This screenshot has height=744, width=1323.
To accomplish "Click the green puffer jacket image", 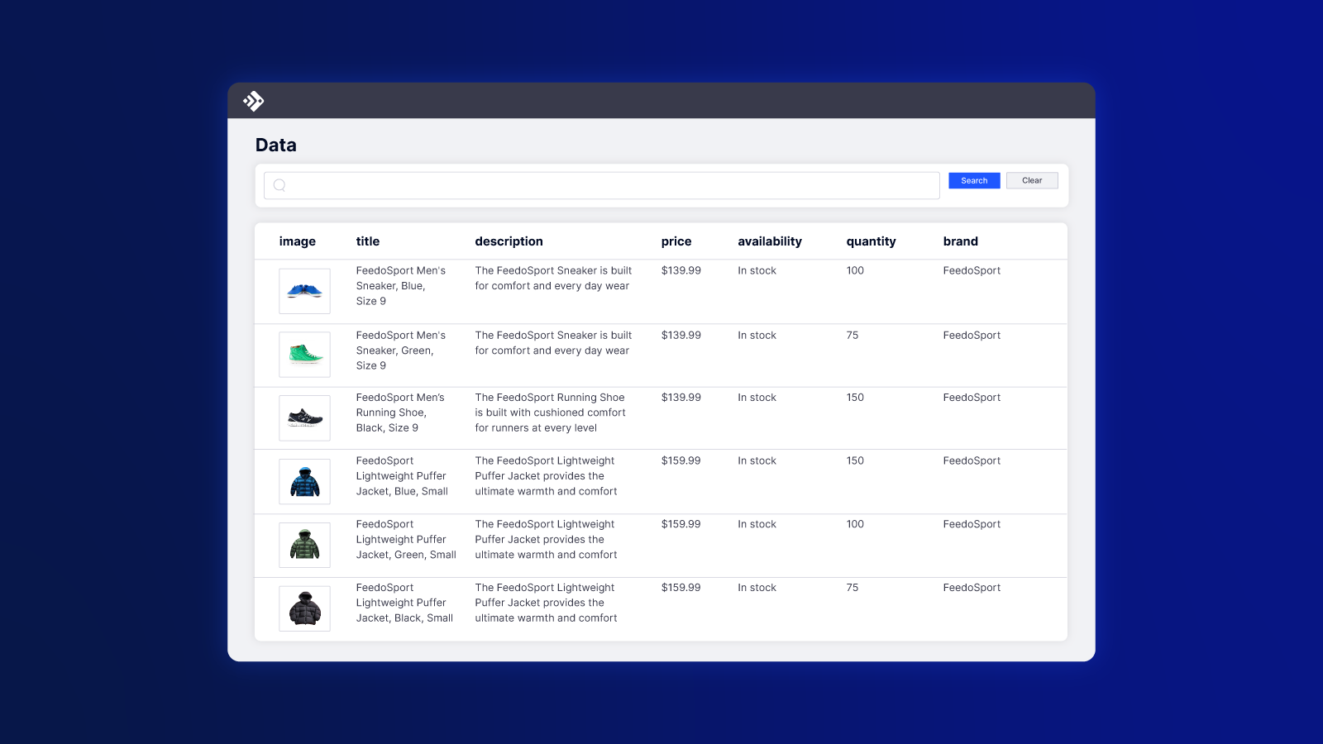I will point(304,546).
